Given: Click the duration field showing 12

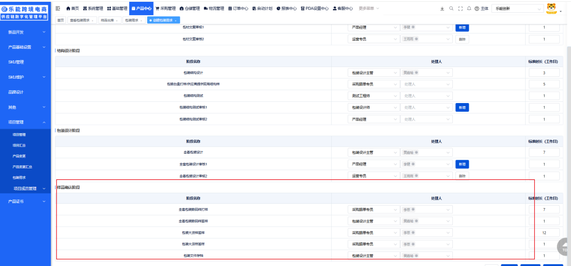Looking at the screenshot, I should (x=543, y=232).
